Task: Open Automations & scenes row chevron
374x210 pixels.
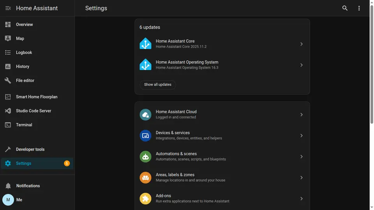Action: (302, 156)
